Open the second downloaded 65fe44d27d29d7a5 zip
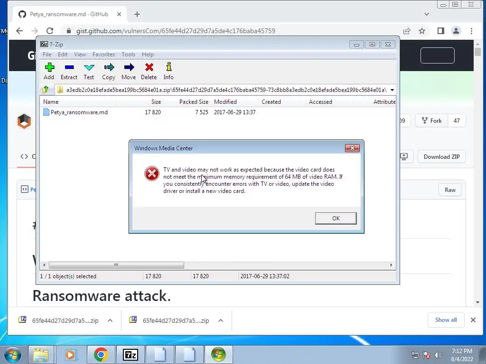 click(169, 320)
